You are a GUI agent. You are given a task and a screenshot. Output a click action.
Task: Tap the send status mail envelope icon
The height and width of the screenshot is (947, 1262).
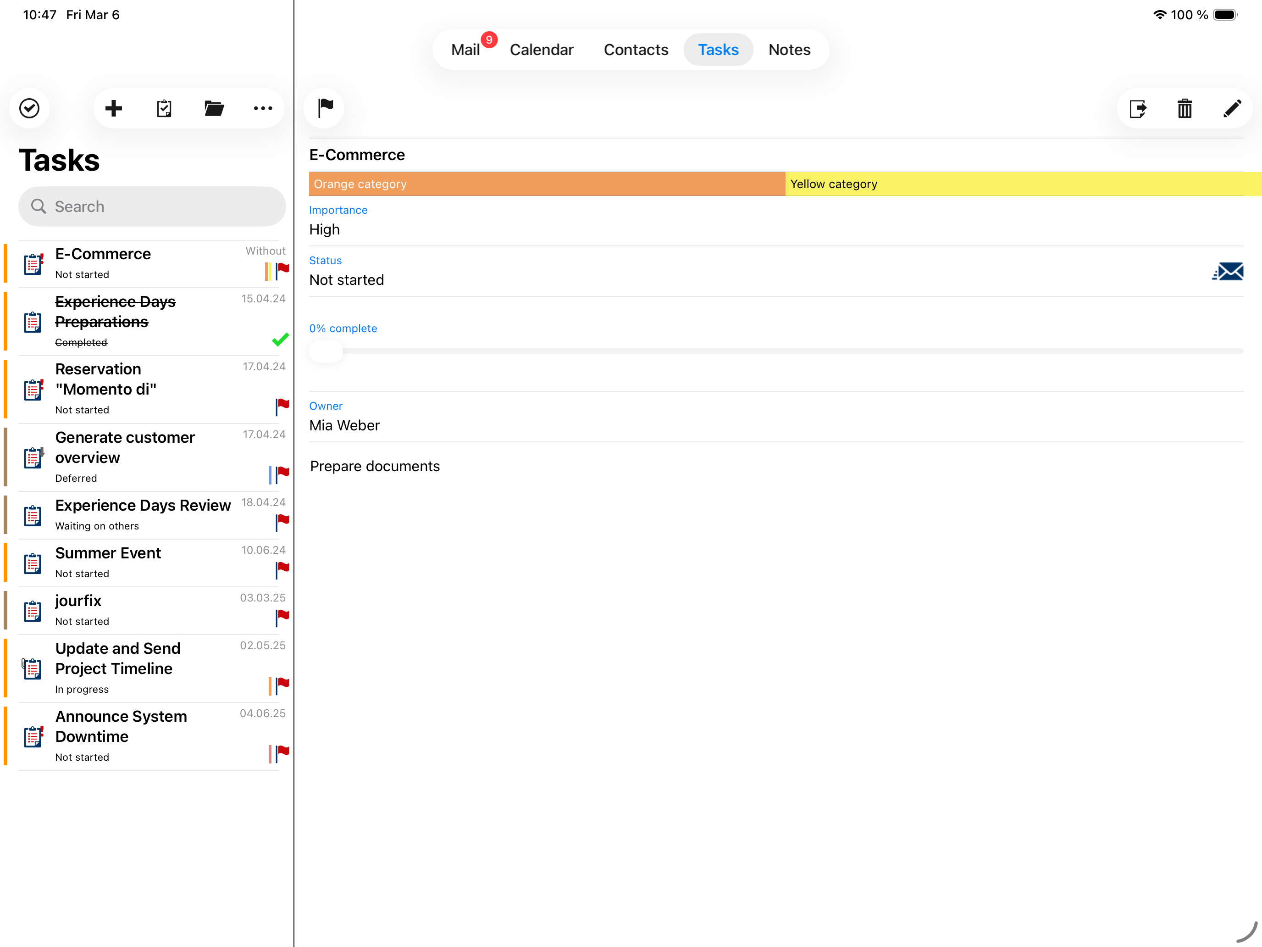pos(1228,272)
